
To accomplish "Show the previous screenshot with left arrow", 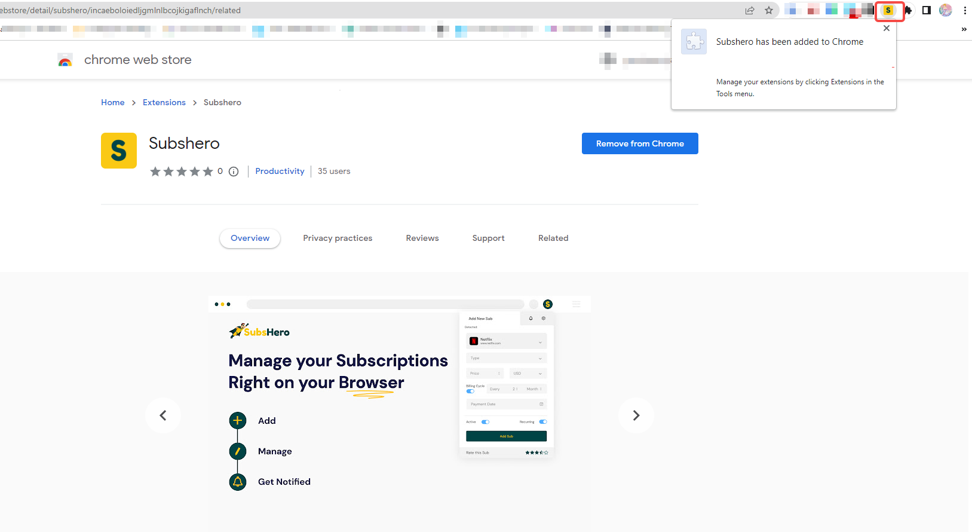I will pyautogui.click(x=163, y=415).
